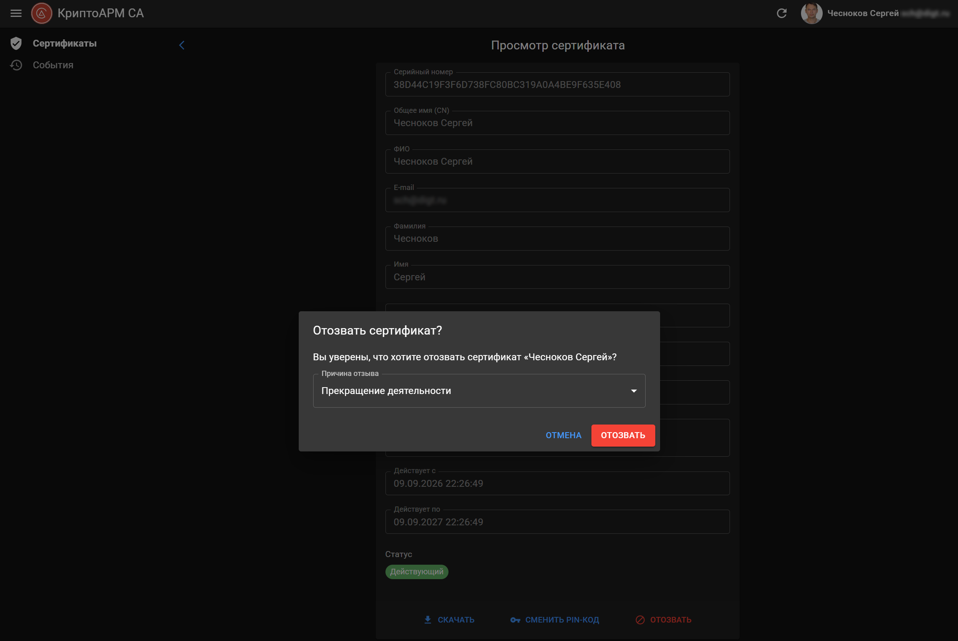Click the prohibition icon by bottom ОТОЗВАТЬ
This screenshot has width=958, height=641.
coord(640,620)
